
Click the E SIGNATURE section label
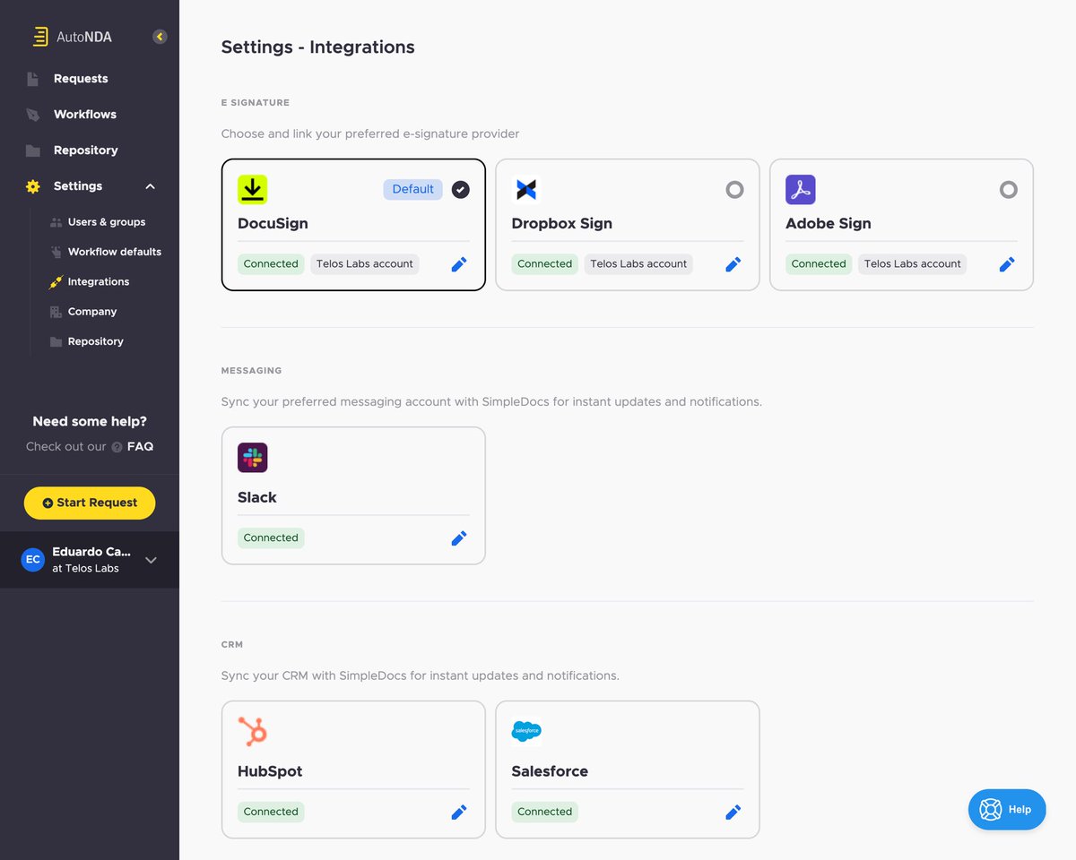click(256, 103)
